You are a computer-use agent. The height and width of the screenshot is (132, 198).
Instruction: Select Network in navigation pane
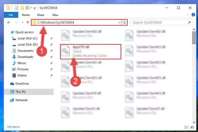(x=21, y=100)
